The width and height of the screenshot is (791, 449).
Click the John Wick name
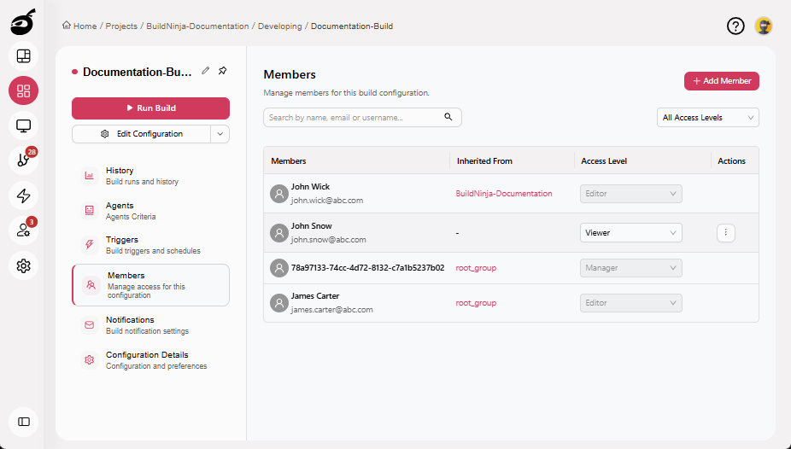point(310,186)
